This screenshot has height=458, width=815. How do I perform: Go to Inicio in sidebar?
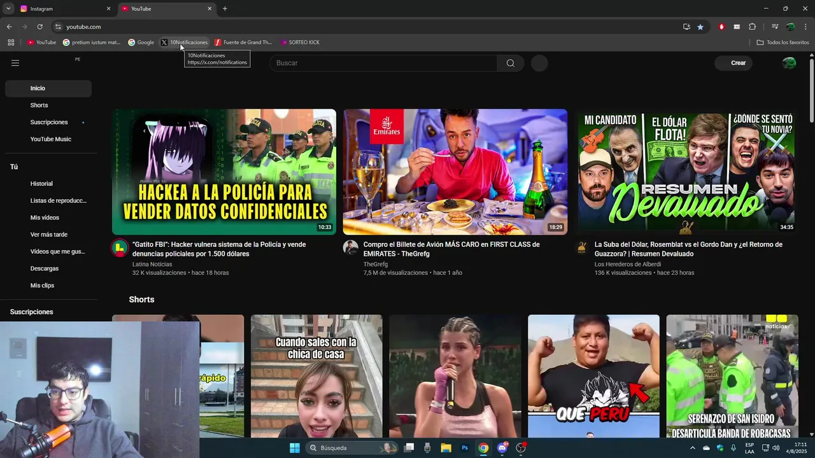(x=48, y=88)
